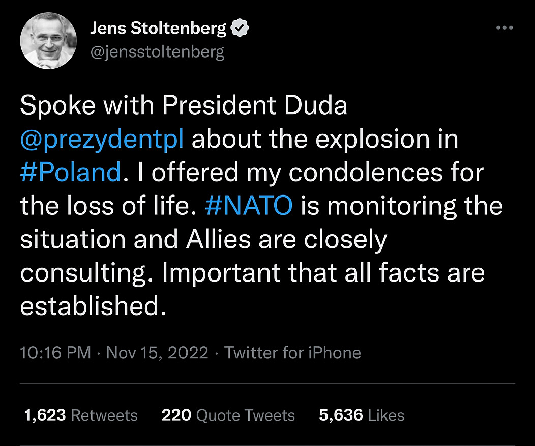Screen dimensions: 535x446
Task: View the 220 Quote Tweets list
Action: pyautogui.click(x=228, y=415)
